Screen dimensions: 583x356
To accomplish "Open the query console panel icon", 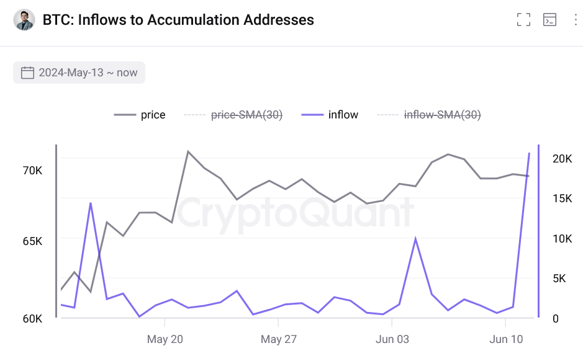I will click(x=549, y=20).
